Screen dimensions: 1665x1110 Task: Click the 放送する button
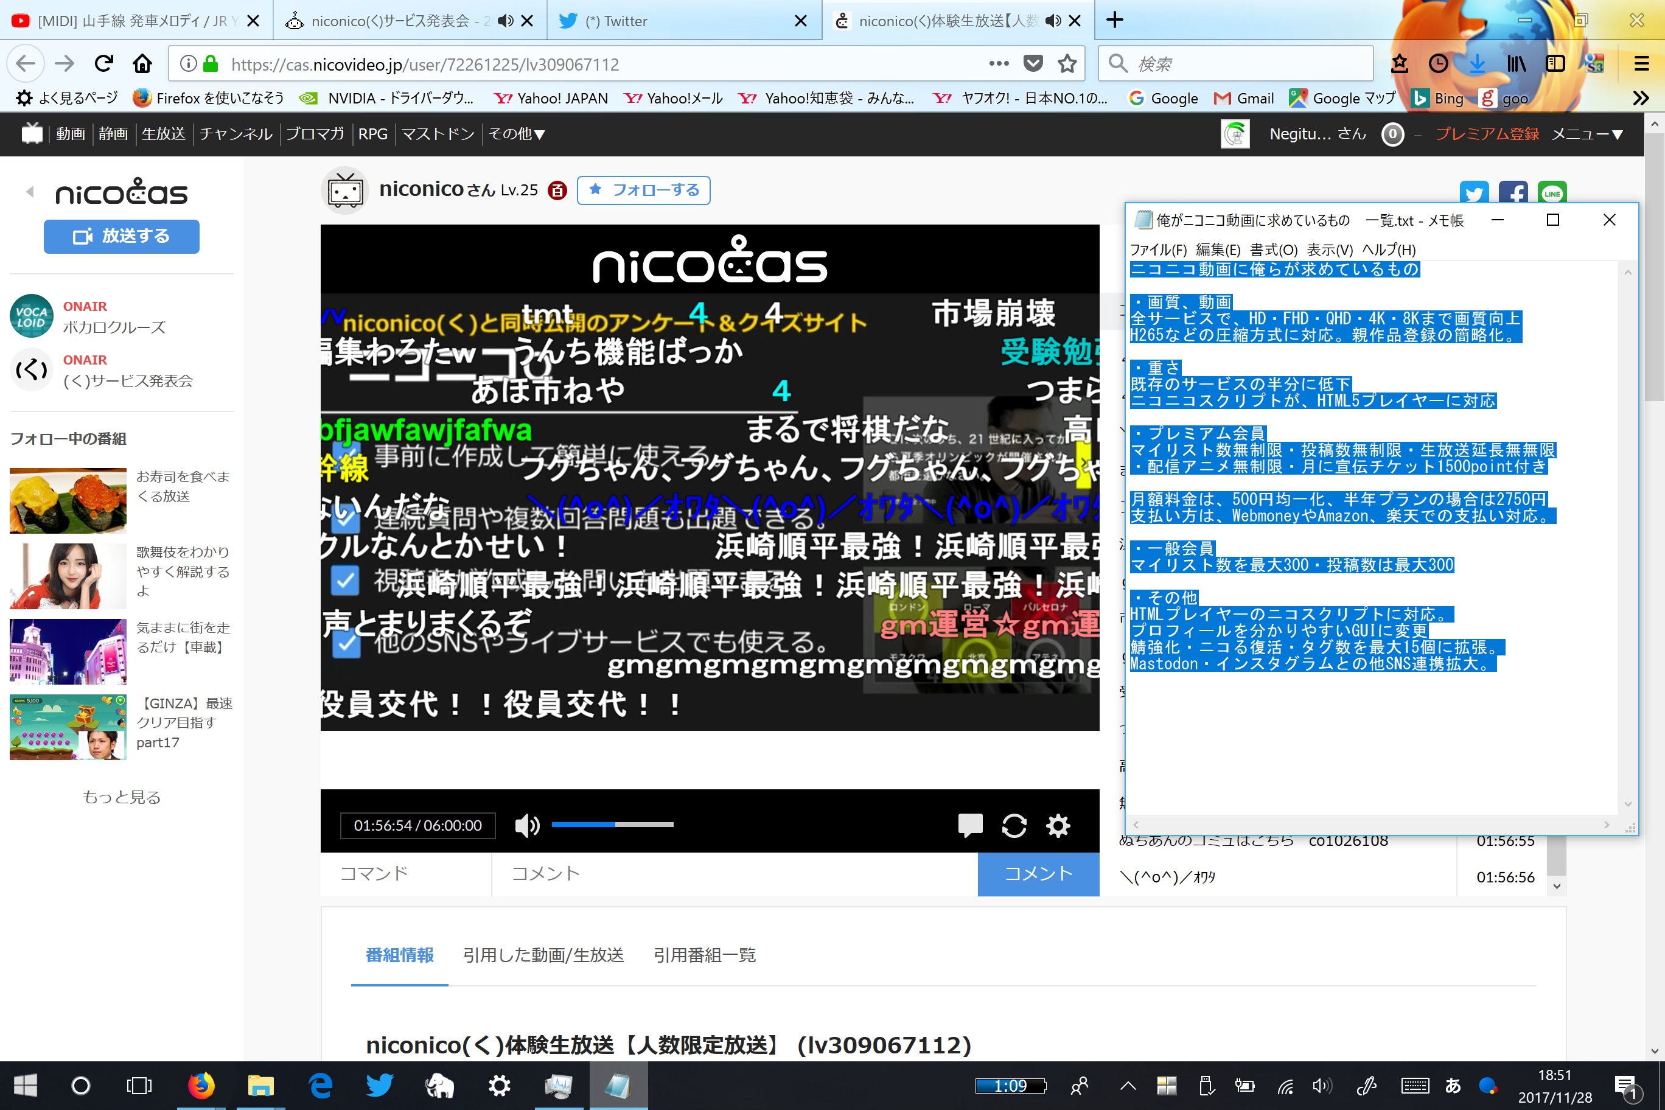click(121, 236)
